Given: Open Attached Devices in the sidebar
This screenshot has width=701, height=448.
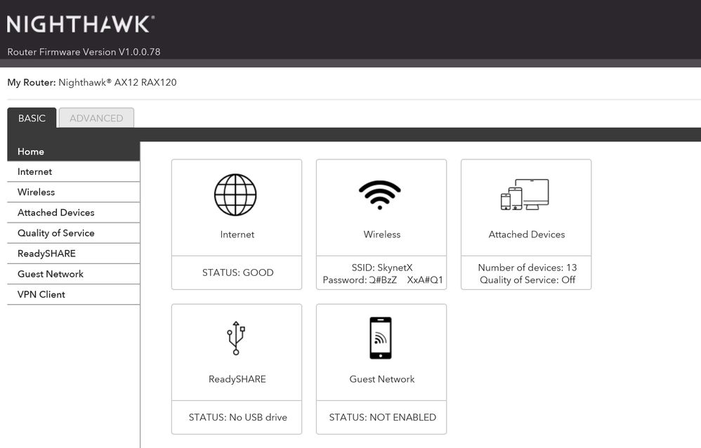Looking at the screenshot, I should tap(73, 213).
